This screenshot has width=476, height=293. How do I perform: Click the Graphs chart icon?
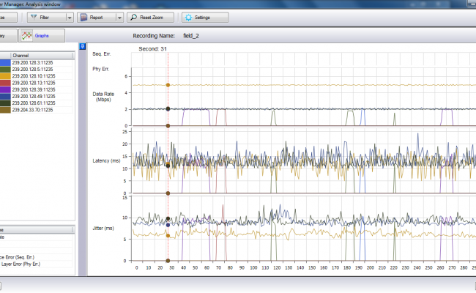(x=26, y=36)
